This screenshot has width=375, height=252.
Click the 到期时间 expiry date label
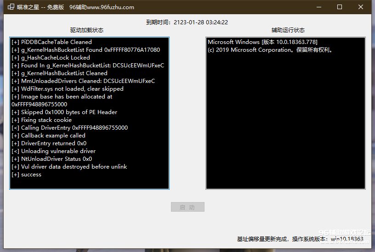click(x=187, y=22)
